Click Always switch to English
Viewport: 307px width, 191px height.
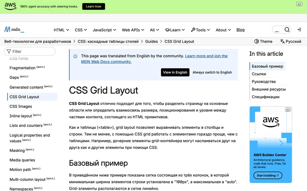pyautogui.click(x=212, y=72)
